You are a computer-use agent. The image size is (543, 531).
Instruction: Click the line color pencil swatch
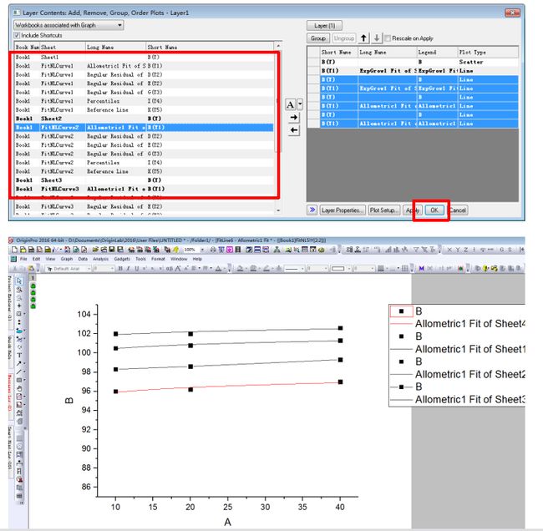click(x=266, y=268)
